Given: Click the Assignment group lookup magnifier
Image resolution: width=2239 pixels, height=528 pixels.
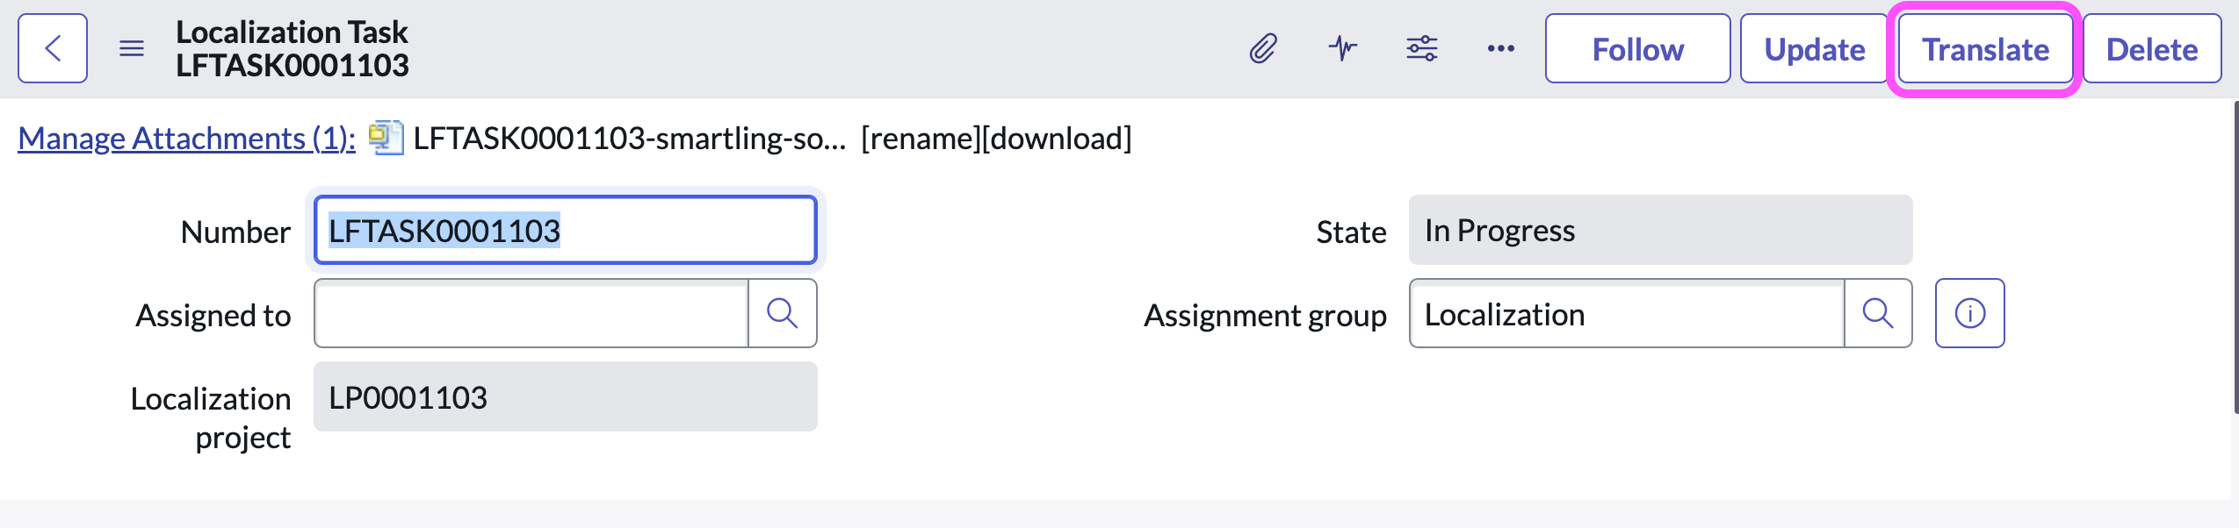Looking at the screenshot, I should (1877, 313).
